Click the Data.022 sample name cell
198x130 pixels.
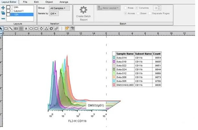pos(125,65)
